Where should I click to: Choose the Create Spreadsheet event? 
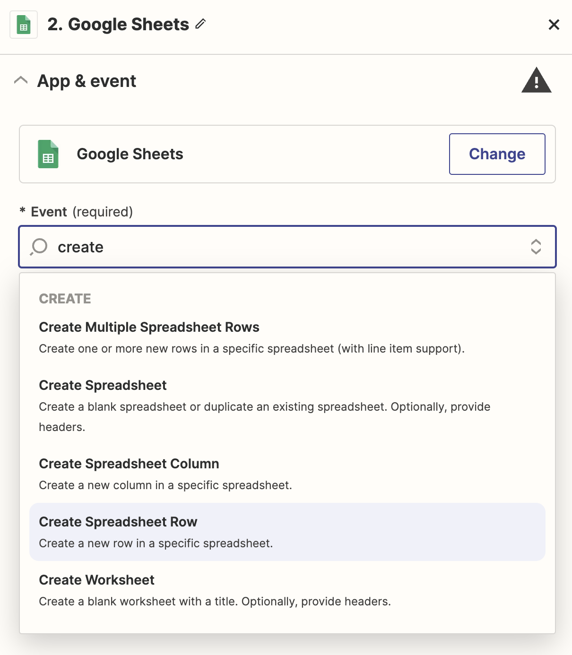(x=103, y=386)
